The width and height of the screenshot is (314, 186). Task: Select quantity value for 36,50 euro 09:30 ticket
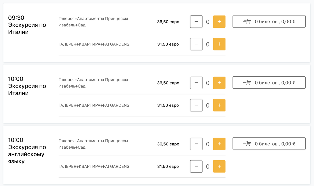pos(208,22)
